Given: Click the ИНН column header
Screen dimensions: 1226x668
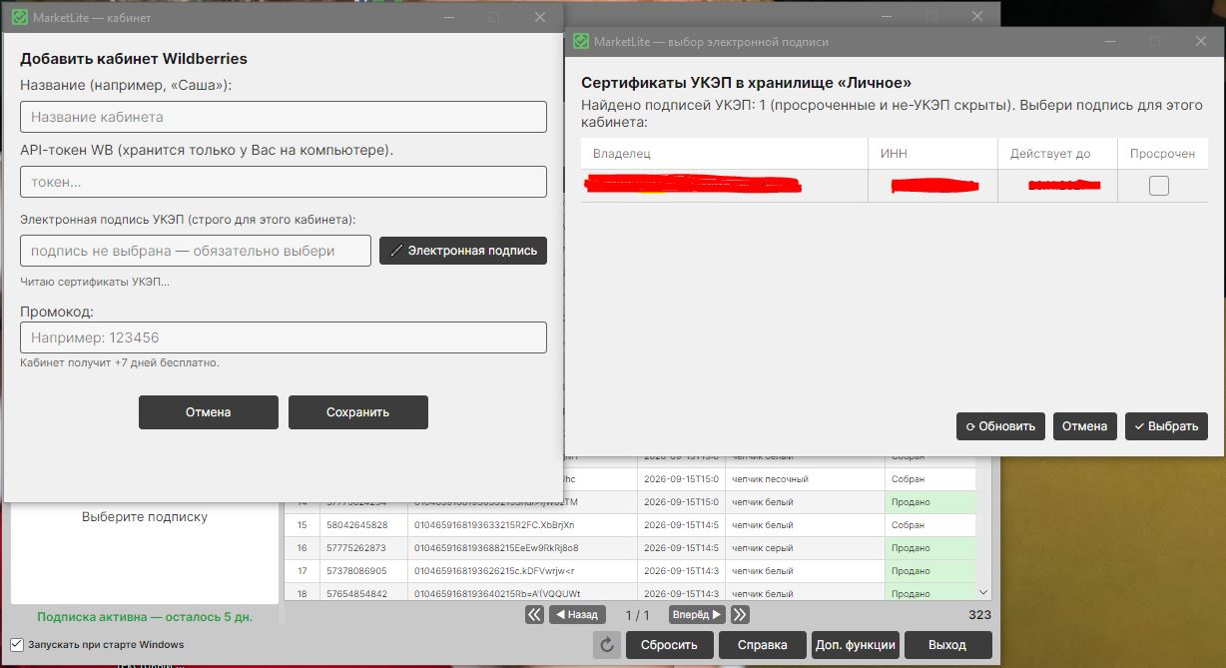Looking at the screenshot, I should [933, 154].
